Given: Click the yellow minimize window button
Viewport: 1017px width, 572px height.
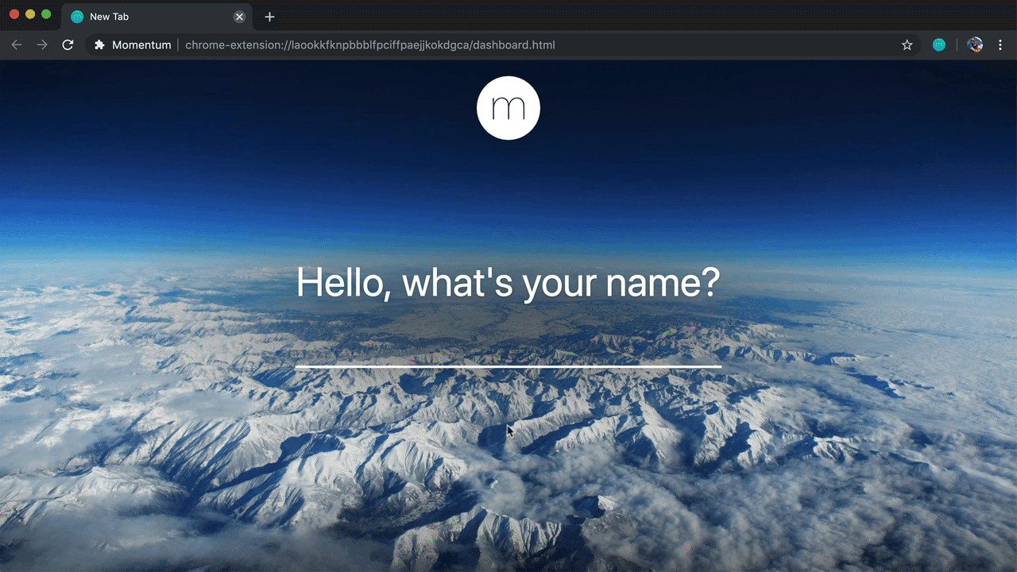Looking at the screenshot, I should click(x=30, y=14).
